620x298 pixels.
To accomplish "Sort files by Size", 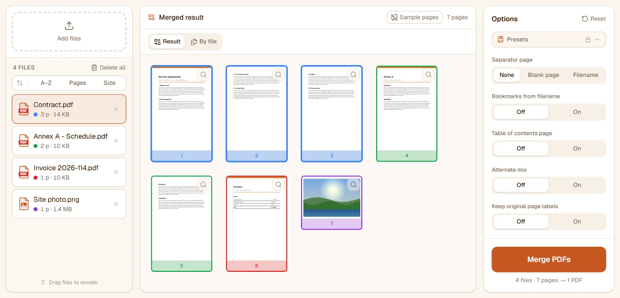I will point(110,83).
